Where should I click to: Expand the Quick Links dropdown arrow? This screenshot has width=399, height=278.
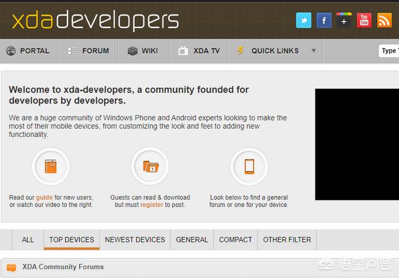(x=314, y=51)
